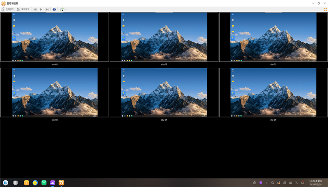Viewport: 328px width, 187px height.
Task: Open the clock showing 16:30 on taskbar
Action: 315,182
